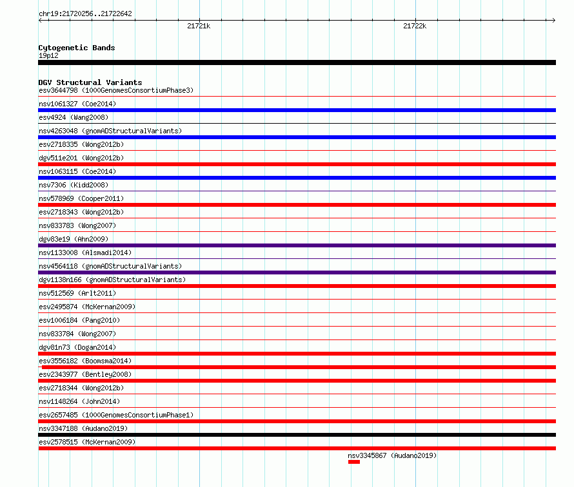Select esv2495874 (McKernan2009) variant label
Image resolution: width=574 pixels, height=487 pixels.
[x=87, y=307]
